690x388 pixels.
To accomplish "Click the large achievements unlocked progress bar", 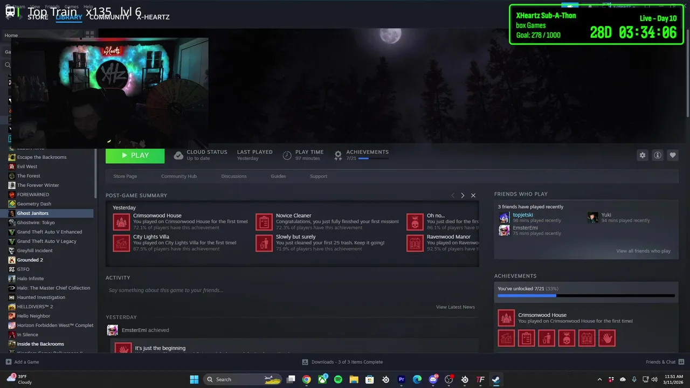I will [586, 295].
